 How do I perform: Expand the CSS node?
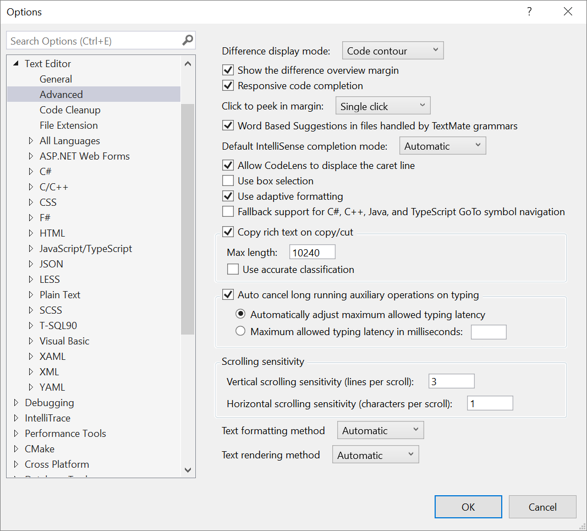click(31, 202)
